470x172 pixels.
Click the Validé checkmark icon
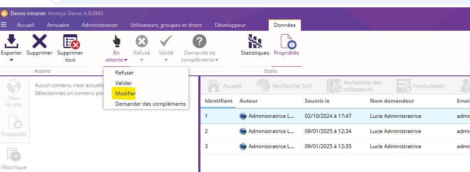(x=166, y=41)
